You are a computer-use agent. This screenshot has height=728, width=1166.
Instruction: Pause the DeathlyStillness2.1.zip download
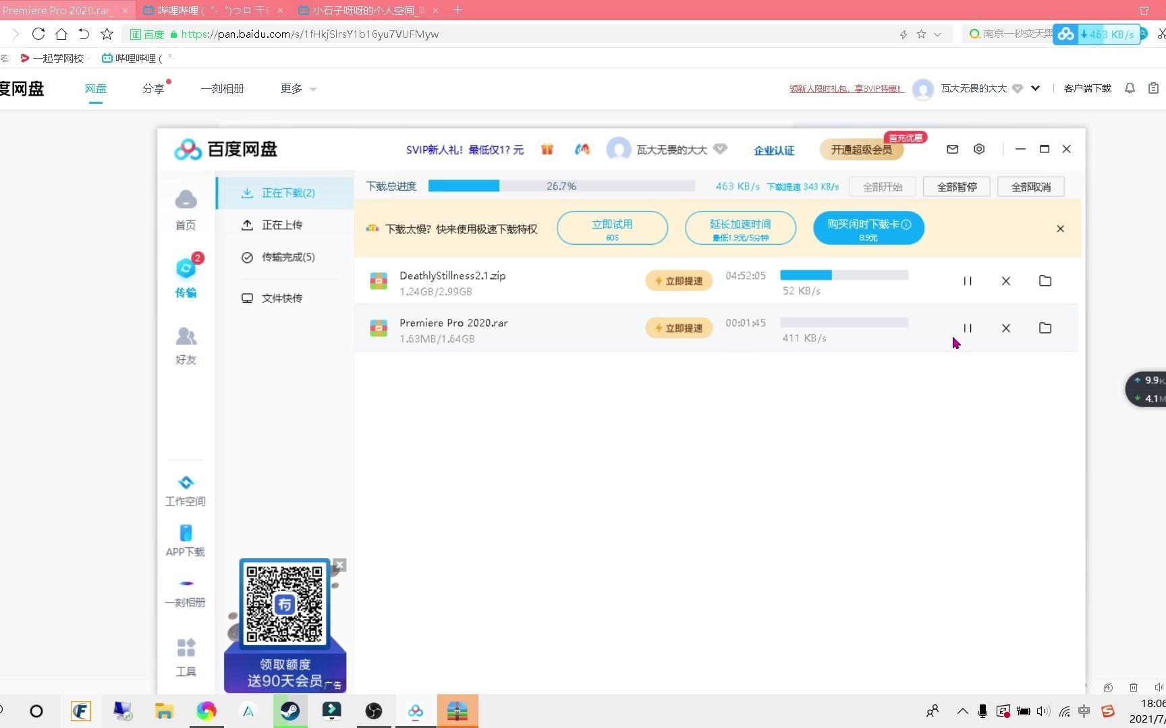[968, 281]
